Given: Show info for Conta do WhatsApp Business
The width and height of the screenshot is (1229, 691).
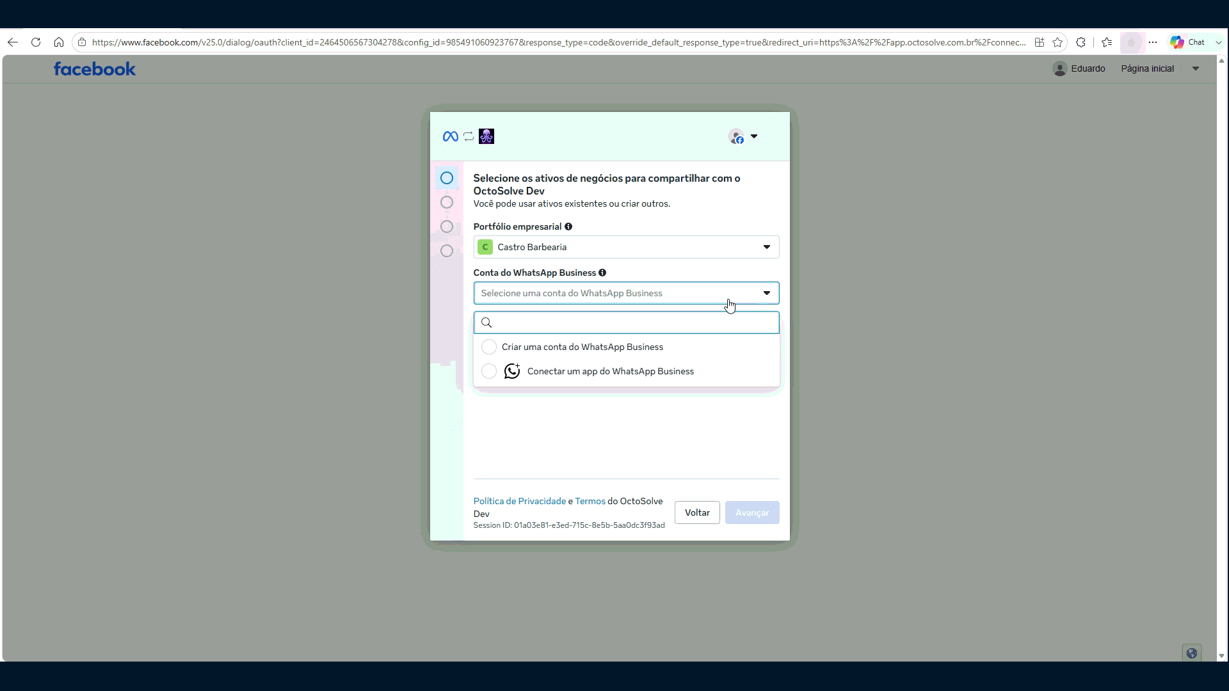Looking at the screenshot, I should click(x=602, y=273).
